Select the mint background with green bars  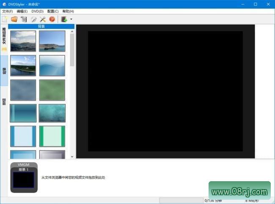(x=52, y=136)
